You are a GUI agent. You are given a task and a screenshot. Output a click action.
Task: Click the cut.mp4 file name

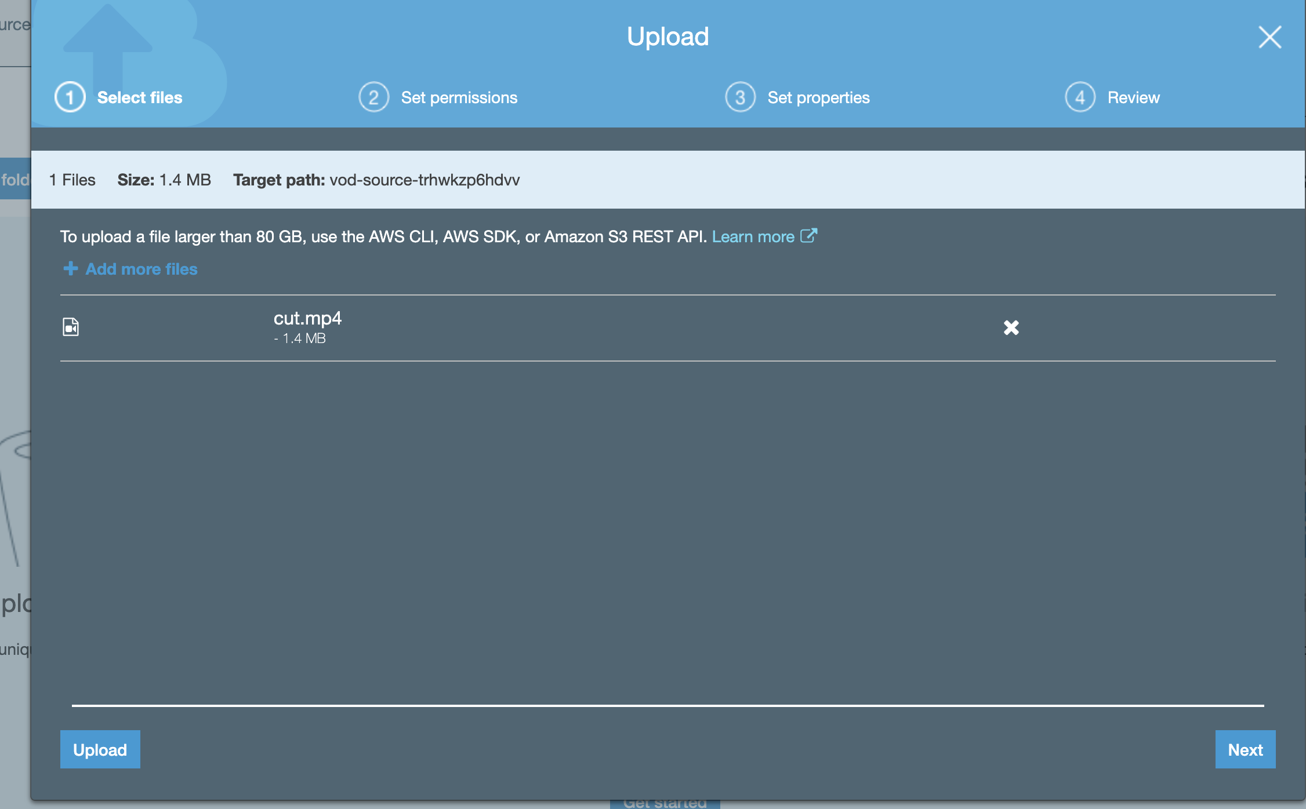[x=307, y=318]
